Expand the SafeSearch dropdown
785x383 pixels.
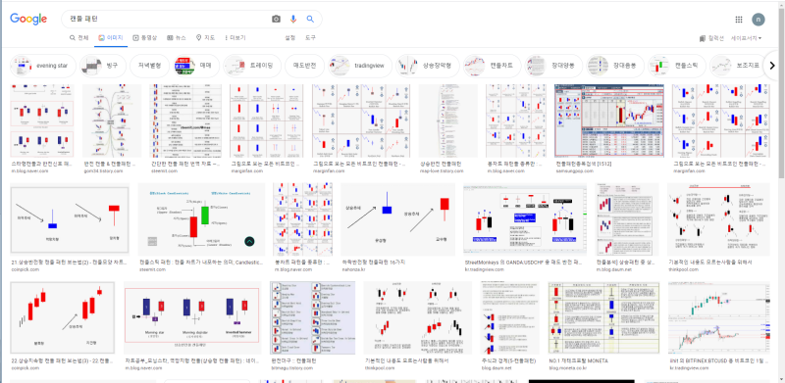point(747,38)
